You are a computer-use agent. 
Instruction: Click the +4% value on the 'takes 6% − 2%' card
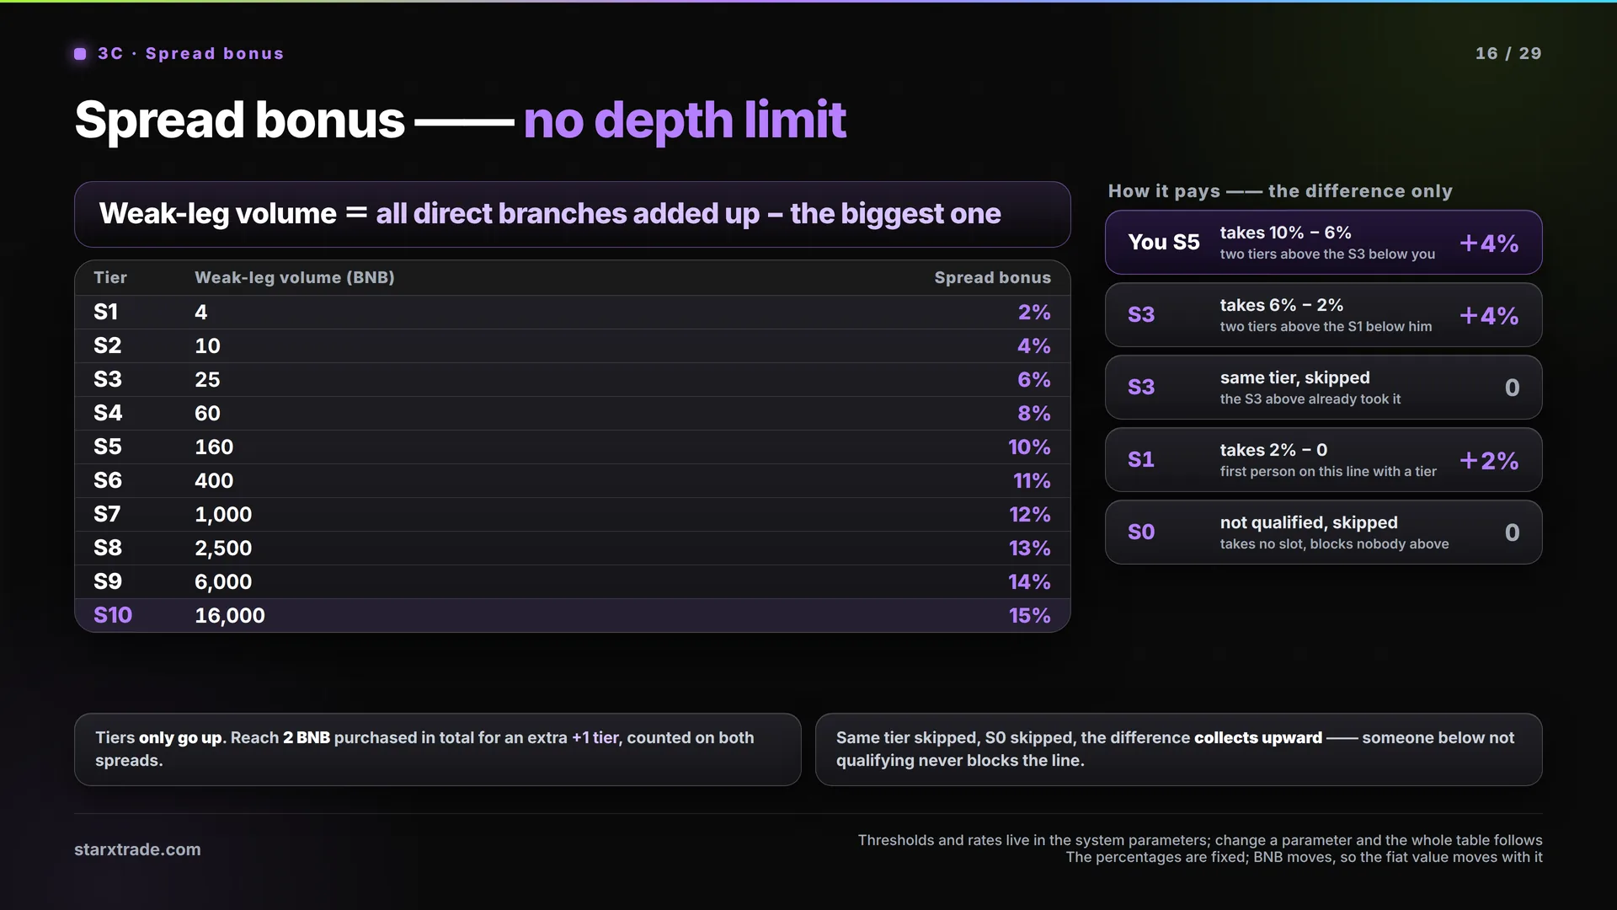1489,315
